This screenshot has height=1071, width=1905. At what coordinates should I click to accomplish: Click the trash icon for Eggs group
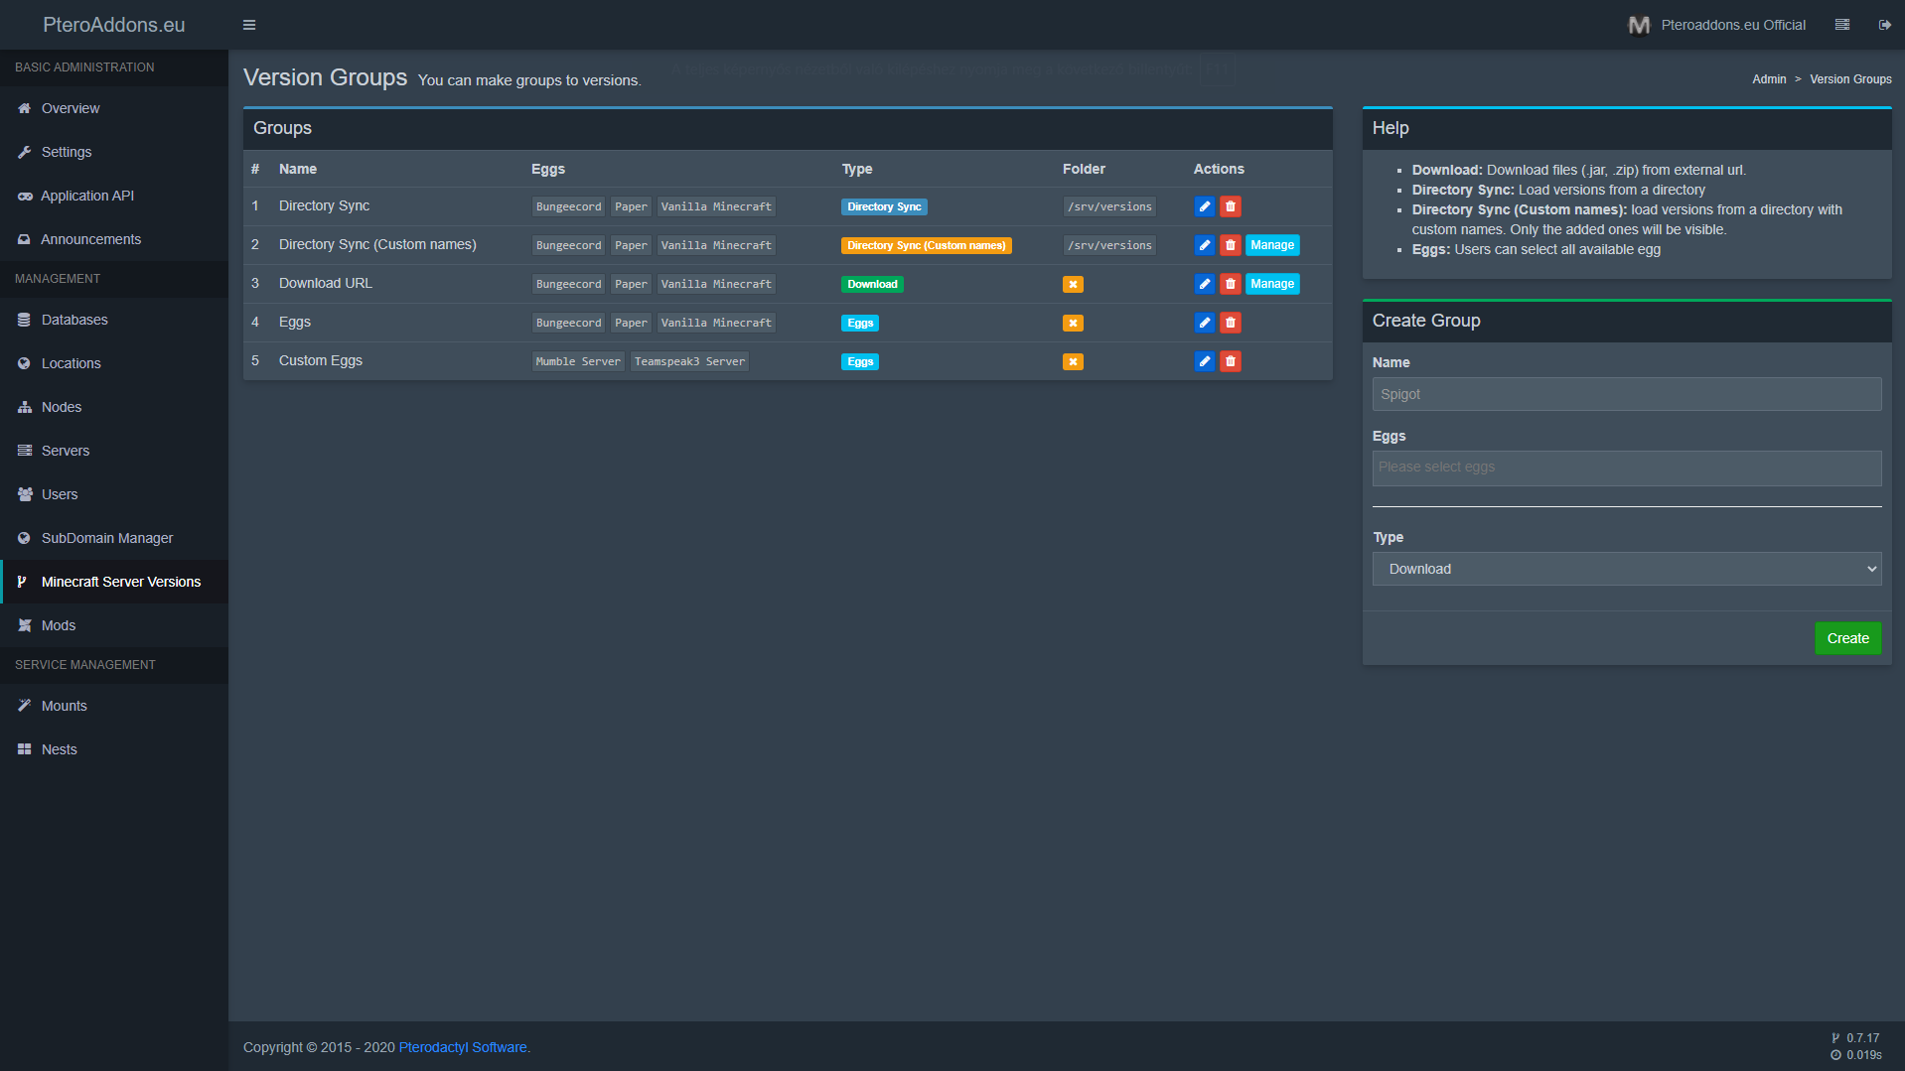point(1230,323)
